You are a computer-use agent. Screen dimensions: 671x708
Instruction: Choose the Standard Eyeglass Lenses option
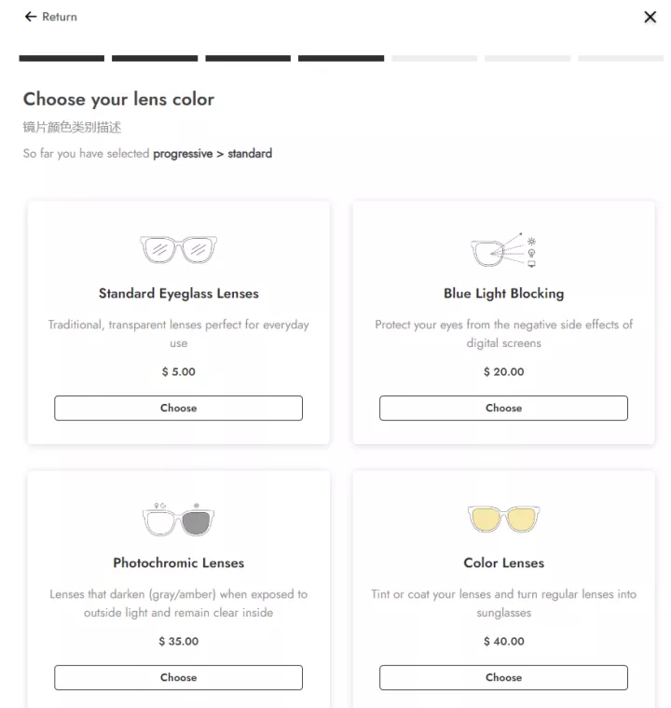[178, 408]
